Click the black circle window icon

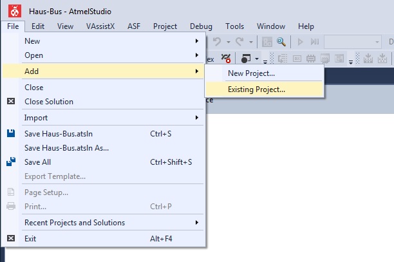point(246,59)
